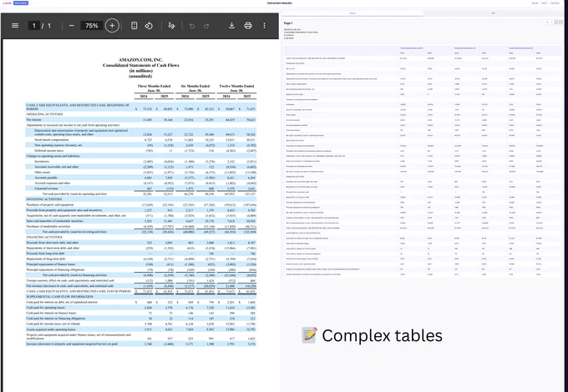Viewport: 568px width, 392px height.
Task: Zoom in with the circled plus icon
Action: [x=112, y=26]
